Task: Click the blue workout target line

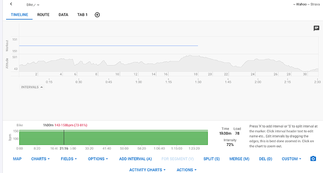Action: (x=109, y=46)
